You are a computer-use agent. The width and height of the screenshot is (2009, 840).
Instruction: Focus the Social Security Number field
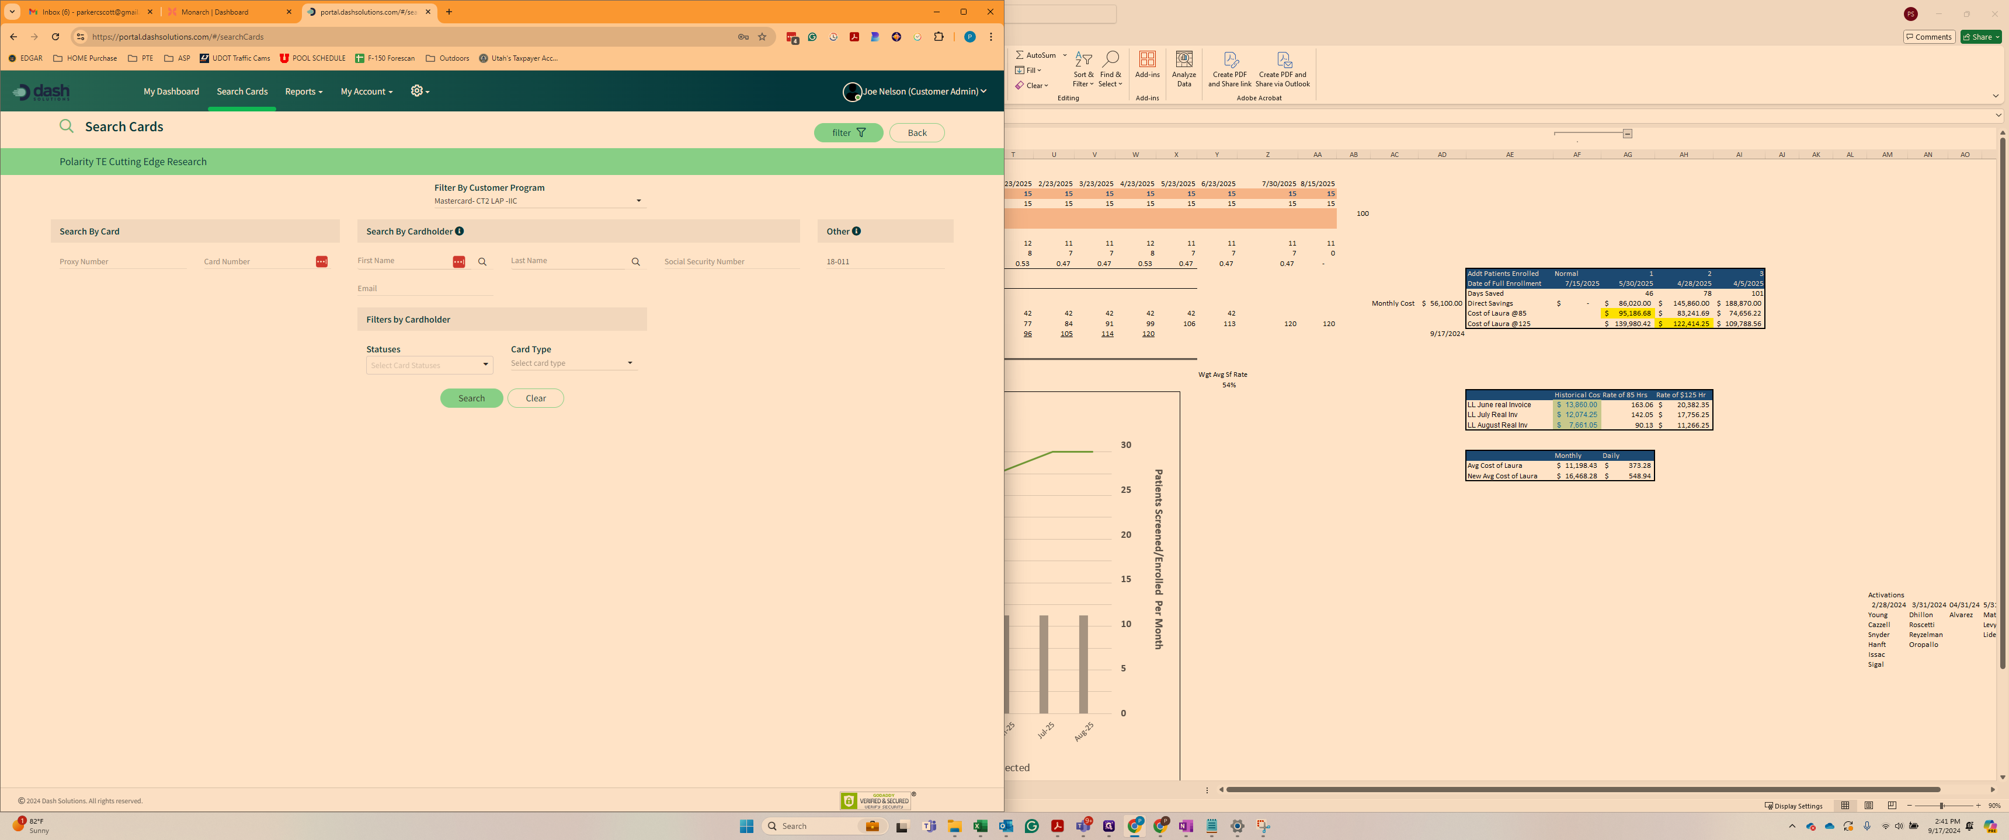pyautogui.click(x=732, y=262)
